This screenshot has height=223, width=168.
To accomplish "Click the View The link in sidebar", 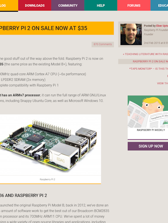I will (163, 83).
